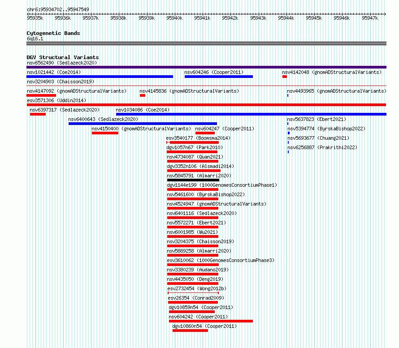Viewport: 399px width, 348px height.
Task: Open dgv3352n106 (Alsmadi2014) label
Action: (200, 166)
